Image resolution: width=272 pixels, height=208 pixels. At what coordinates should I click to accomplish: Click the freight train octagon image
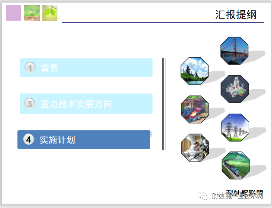[235, 165]
